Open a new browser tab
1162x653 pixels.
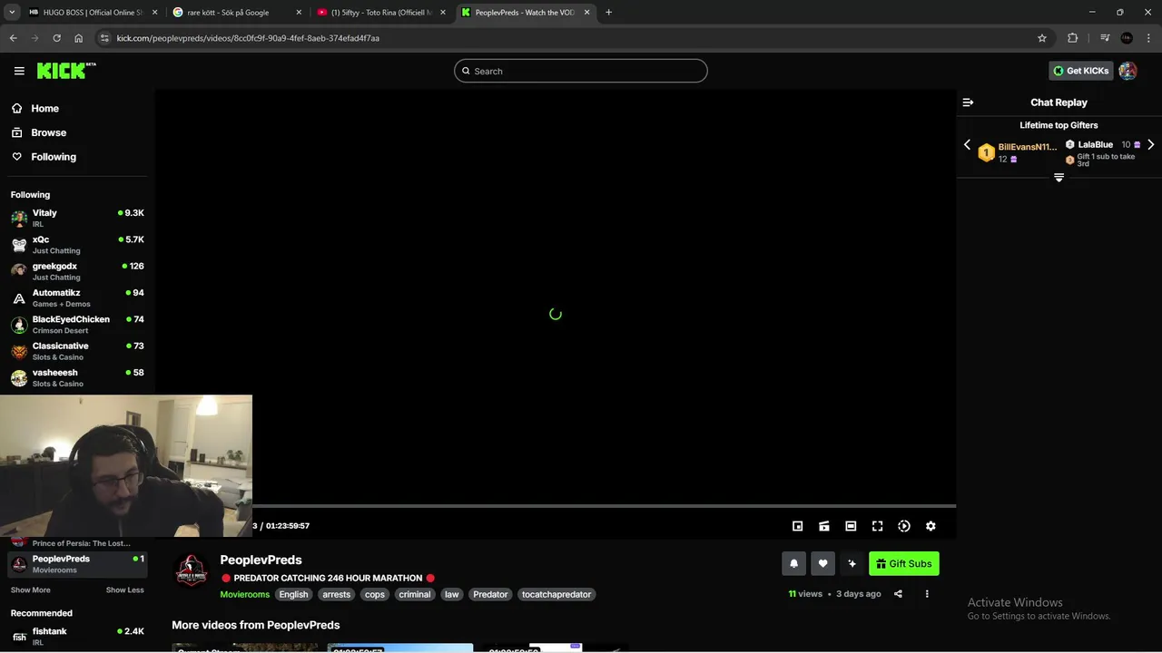click(x=608, y=13)
